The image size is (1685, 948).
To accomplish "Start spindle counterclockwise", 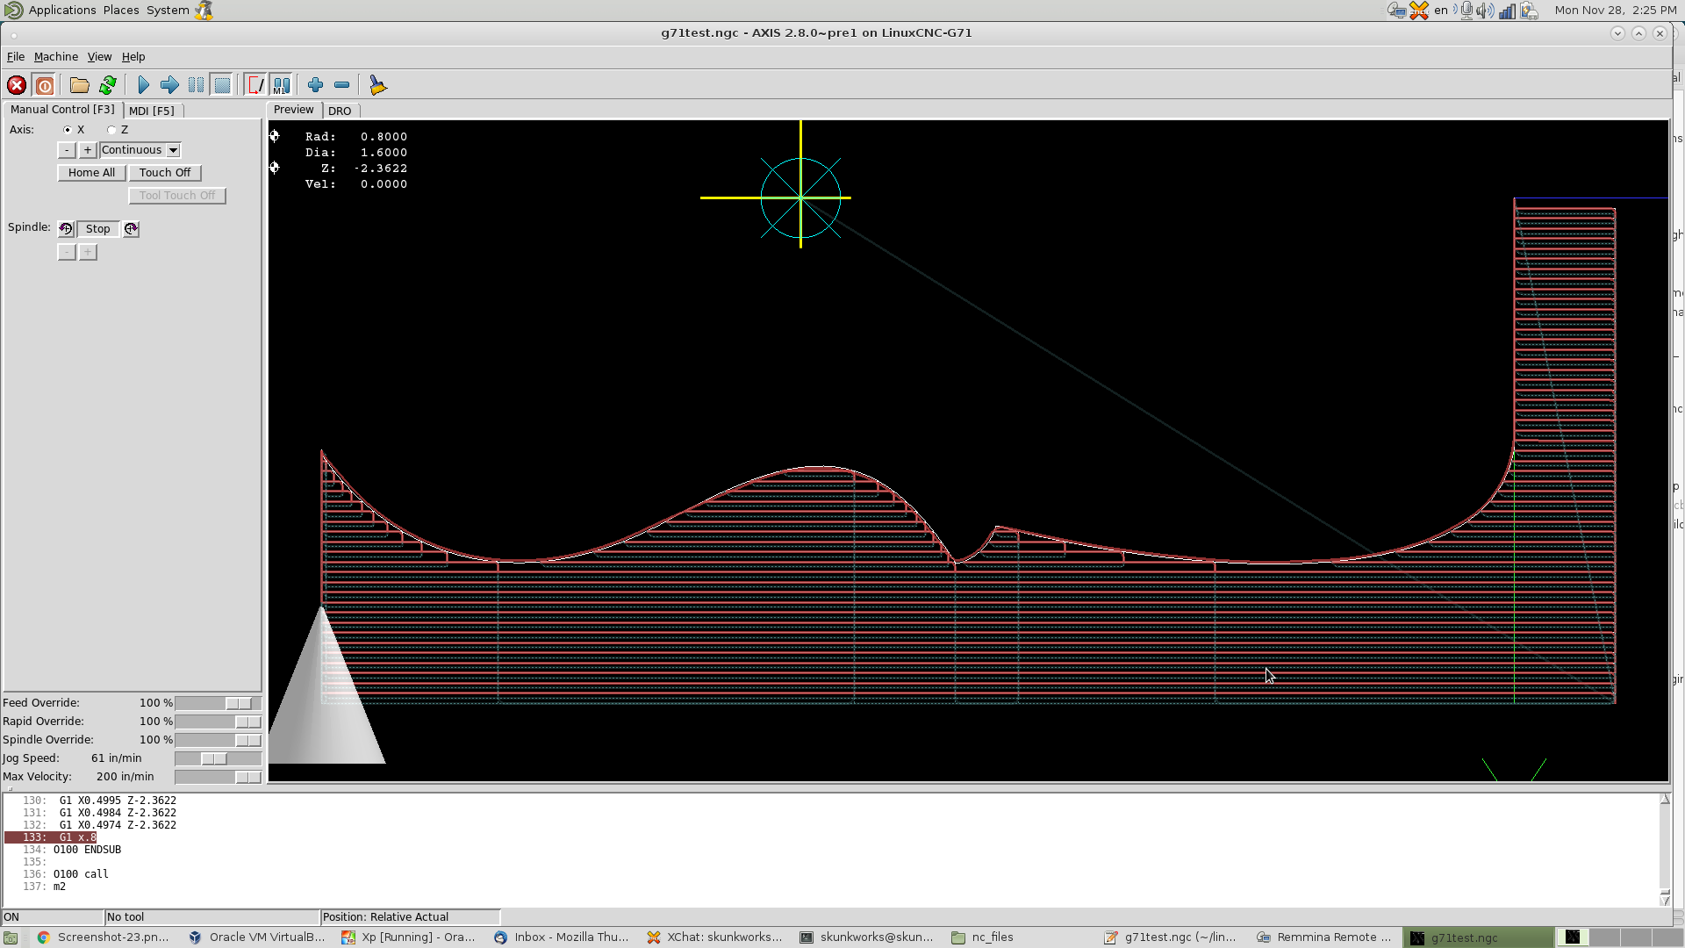I will click(x=66, y=229).
